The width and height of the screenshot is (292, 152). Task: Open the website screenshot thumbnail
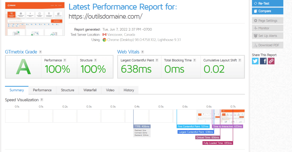click(35, 19)
